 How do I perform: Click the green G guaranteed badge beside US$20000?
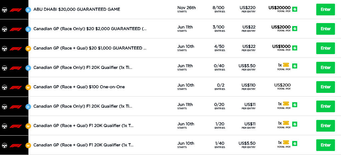(x=295, y=9)
